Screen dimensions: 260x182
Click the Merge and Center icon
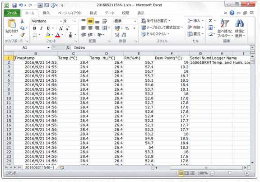click(104, 28)
